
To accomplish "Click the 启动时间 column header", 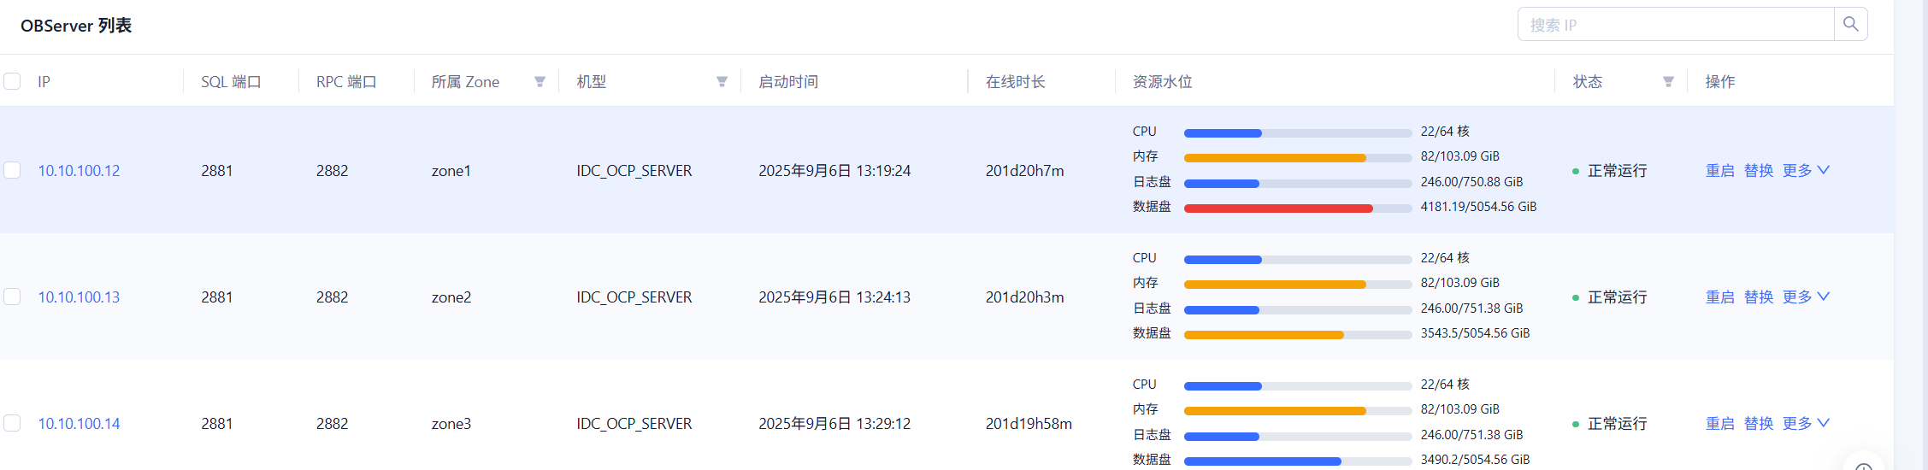I will click(x=788, y=82).
